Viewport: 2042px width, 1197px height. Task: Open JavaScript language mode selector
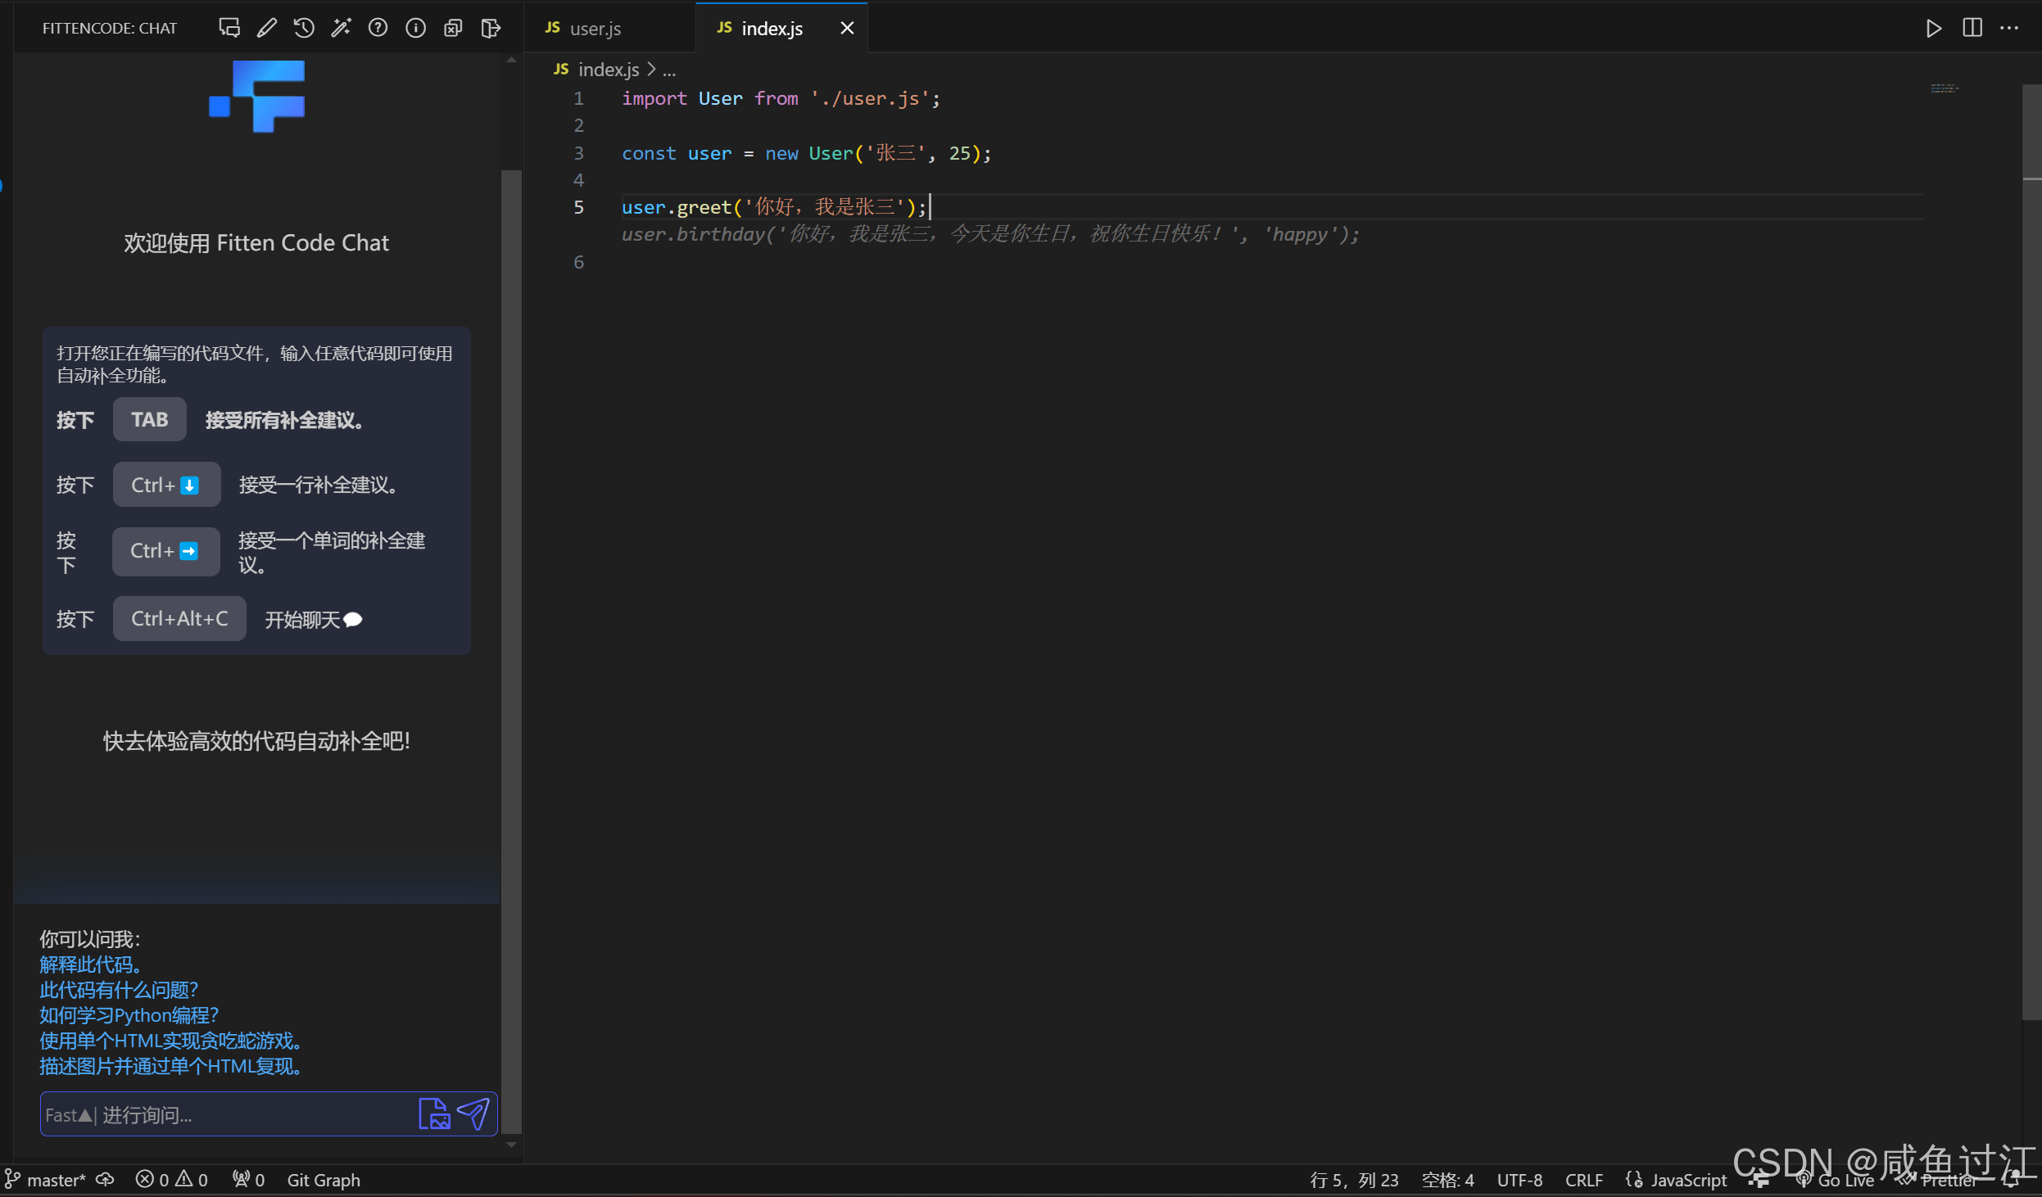tap(1677, 1180)
